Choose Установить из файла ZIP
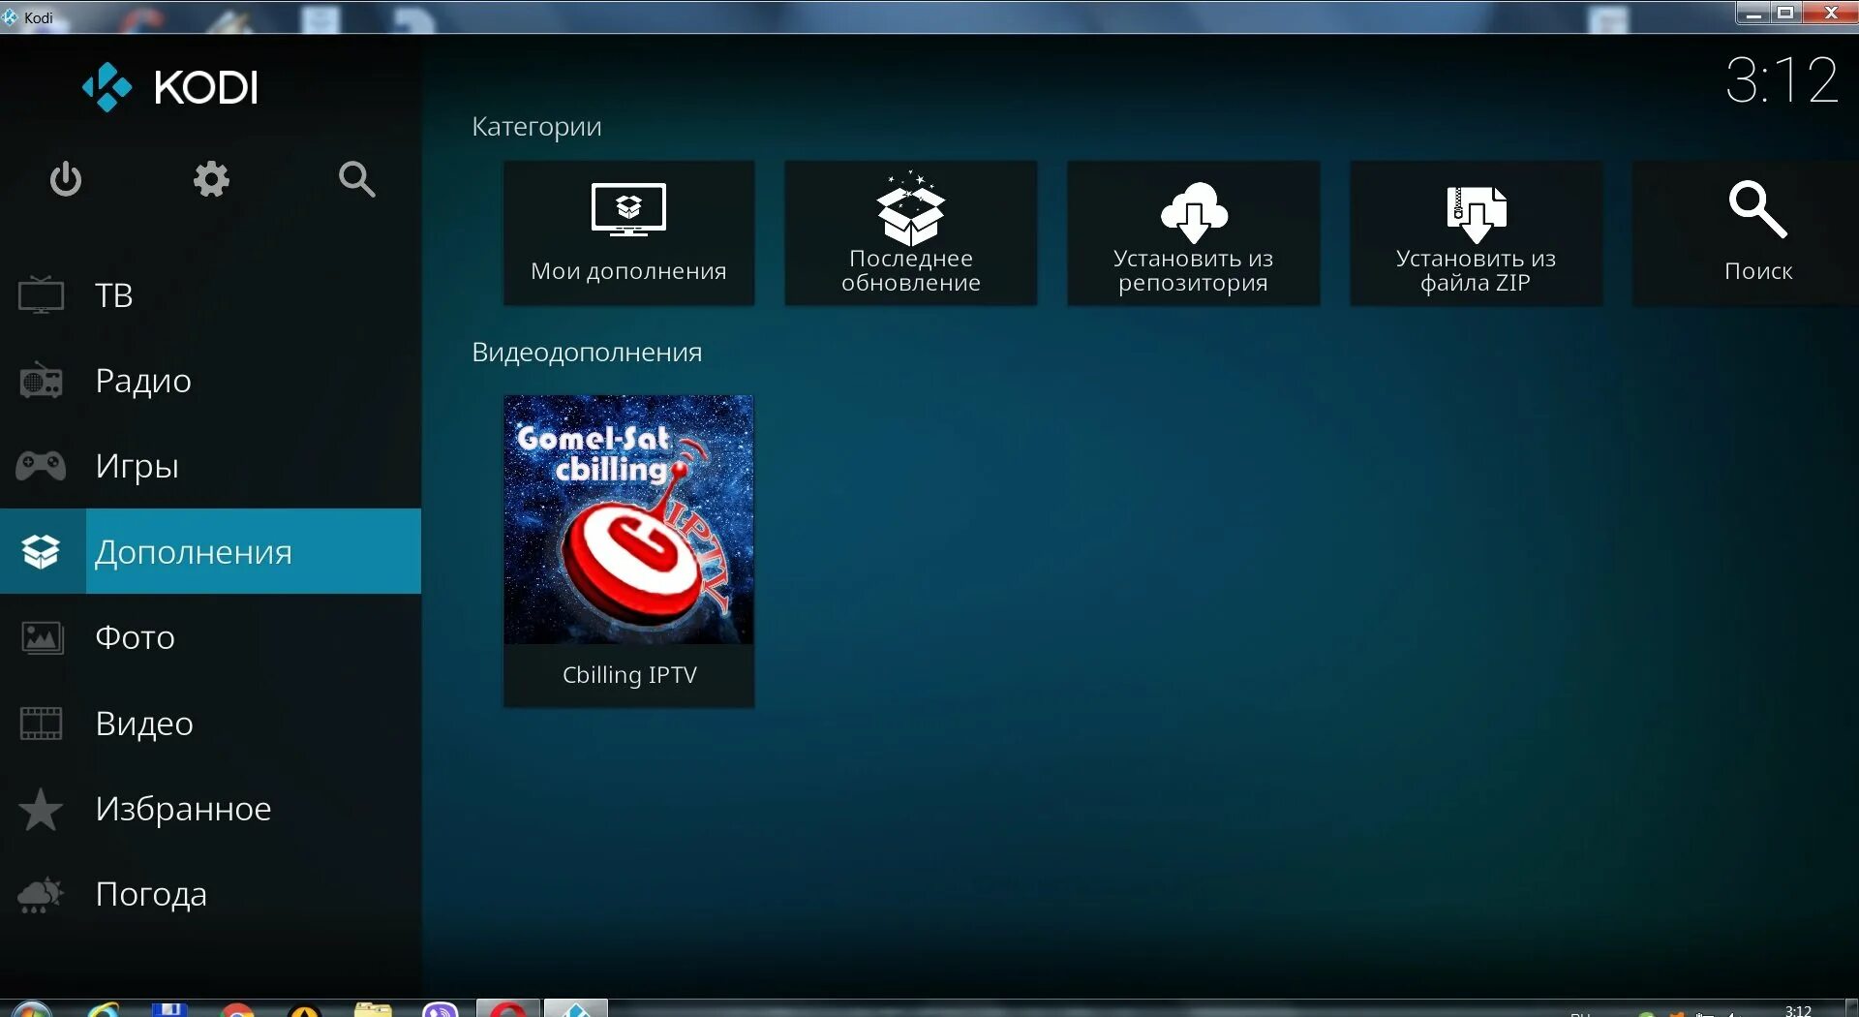The image size is (1859, 1017). click(x=1476, y=233)
